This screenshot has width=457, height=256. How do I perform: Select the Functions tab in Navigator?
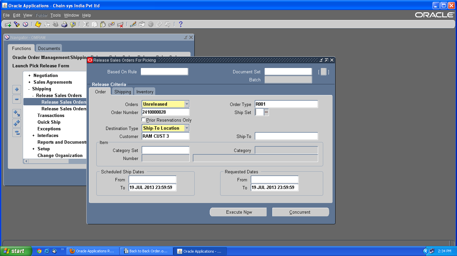click(x=21, y=48)
